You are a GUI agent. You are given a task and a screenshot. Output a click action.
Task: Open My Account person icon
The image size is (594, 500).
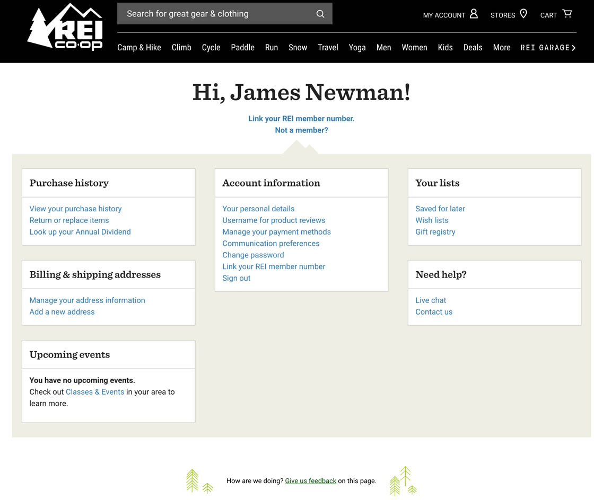[474, 14]
